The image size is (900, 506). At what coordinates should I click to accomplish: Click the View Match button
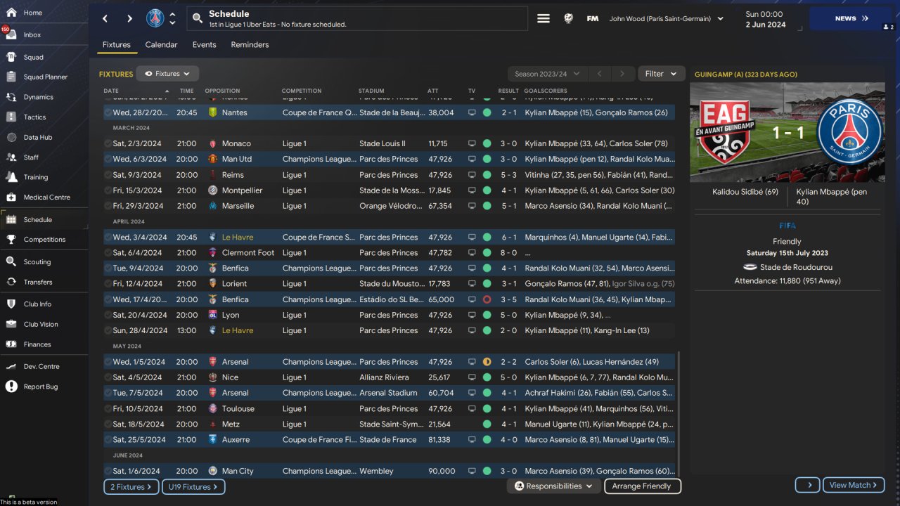854,485
